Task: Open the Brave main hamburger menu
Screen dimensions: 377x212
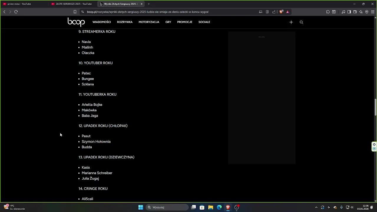Action: (x=373, y=12)
